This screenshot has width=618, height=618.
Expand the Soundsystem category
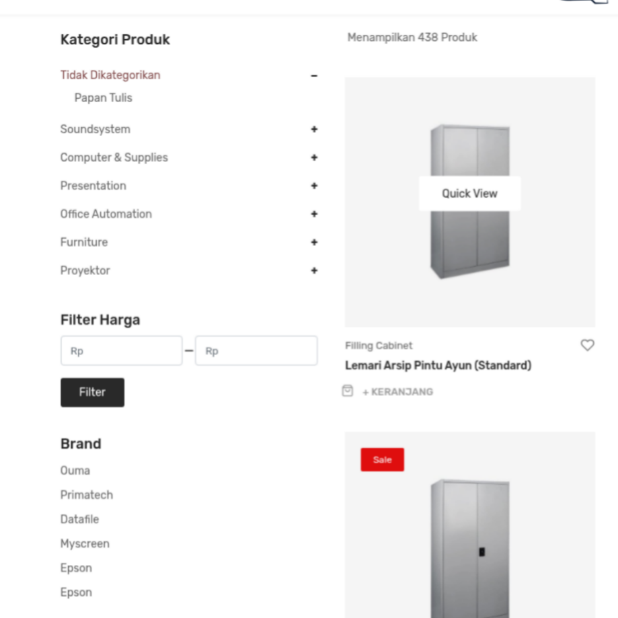point(314,129)
